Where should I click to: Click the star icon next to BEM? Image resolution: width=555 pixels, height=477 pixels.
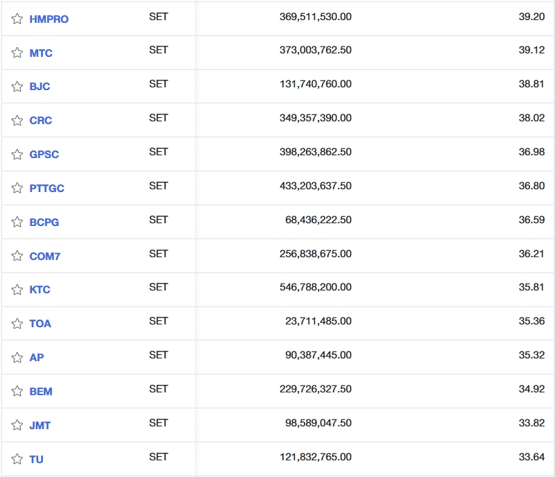[17, 392]
